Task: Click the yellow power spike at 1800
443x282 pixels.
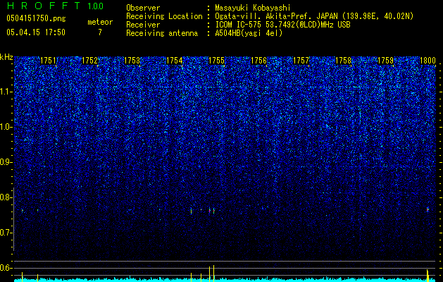Action: [x=428, y=276]
